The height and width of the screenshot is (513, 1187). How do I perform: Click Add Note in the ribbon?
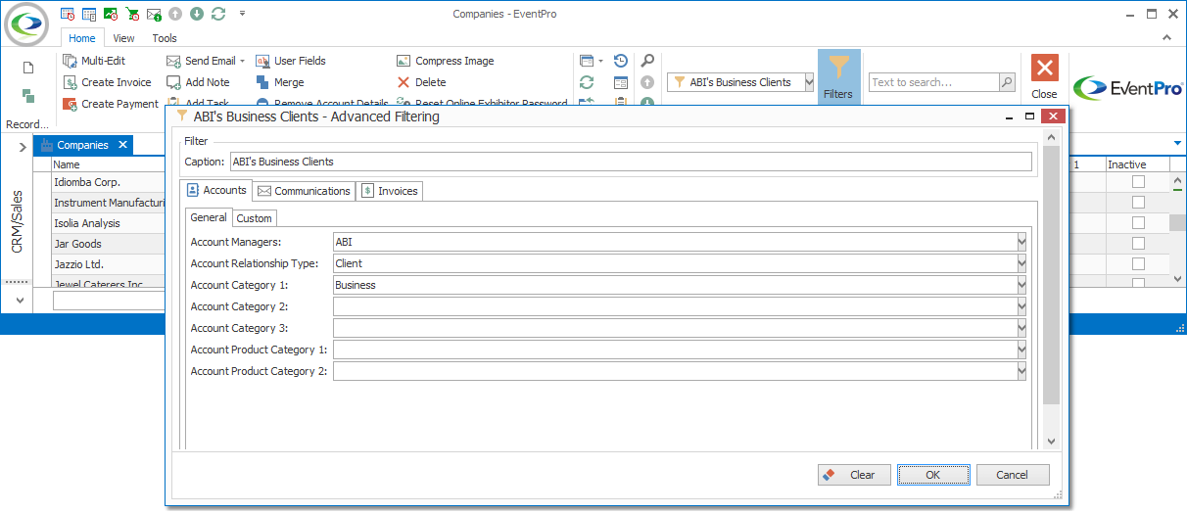198,82
